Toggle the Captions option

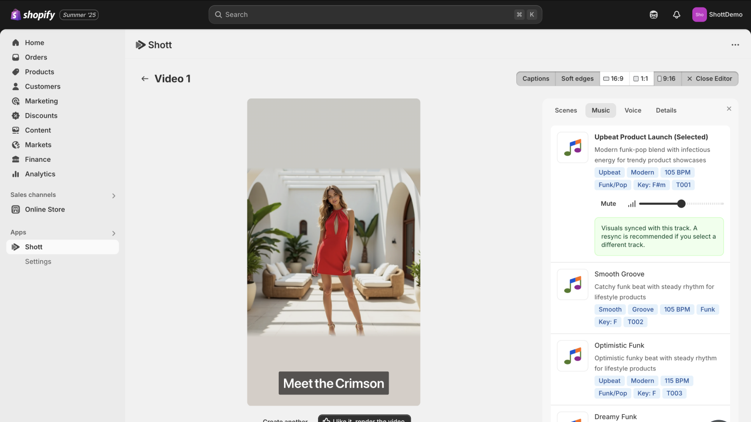coord(536,79)
